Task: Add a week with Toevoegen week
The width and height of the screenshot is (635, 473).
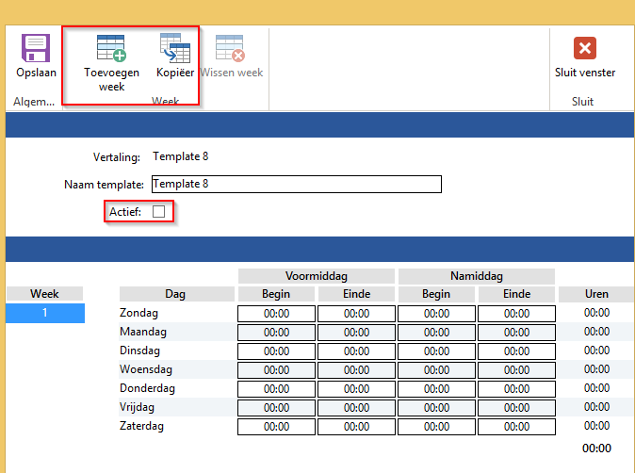Action: (111, 49)
